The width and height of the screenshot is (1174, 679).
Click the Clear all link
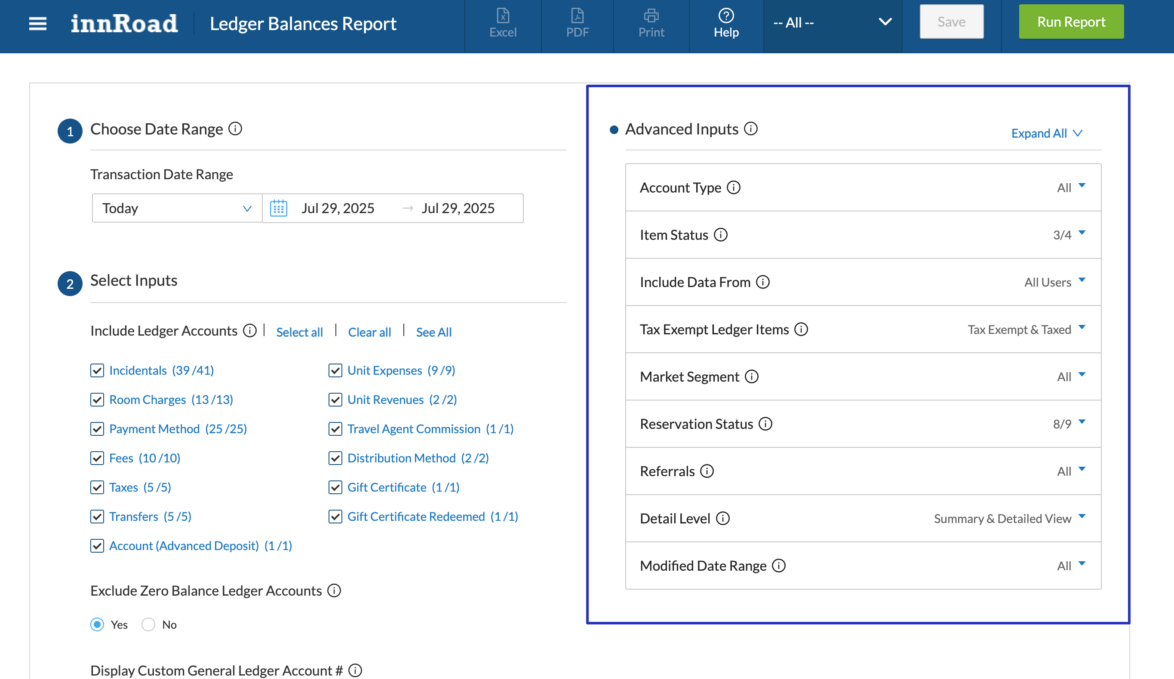(x=369, y=332)
